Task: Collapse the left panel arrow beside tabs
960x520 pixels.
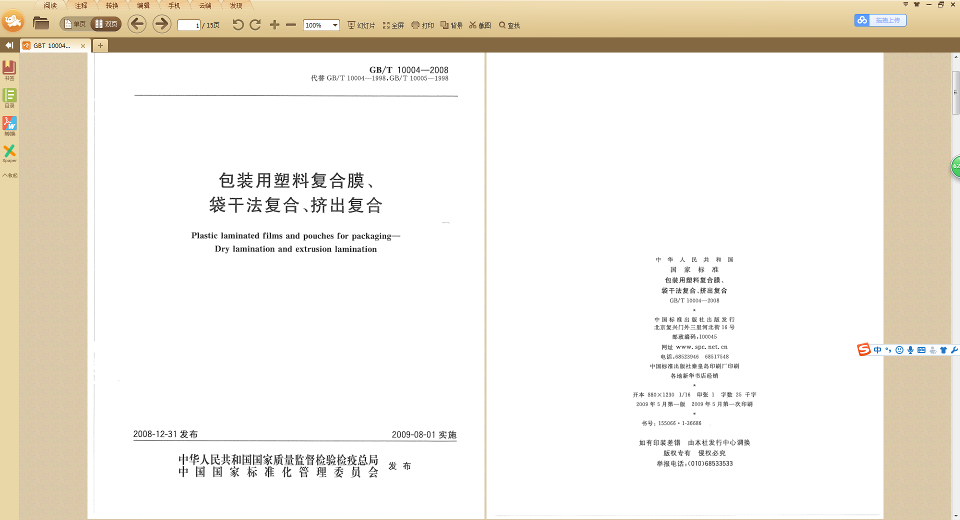Action: click(9, 45)
